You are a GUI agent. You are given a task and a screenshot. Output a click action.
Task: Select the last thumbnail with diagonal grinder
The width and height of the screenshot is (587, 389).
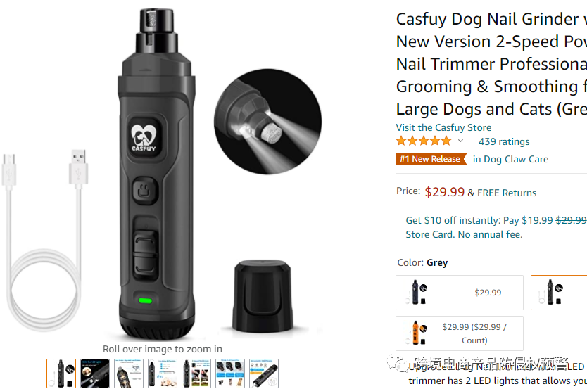point(263,374)
